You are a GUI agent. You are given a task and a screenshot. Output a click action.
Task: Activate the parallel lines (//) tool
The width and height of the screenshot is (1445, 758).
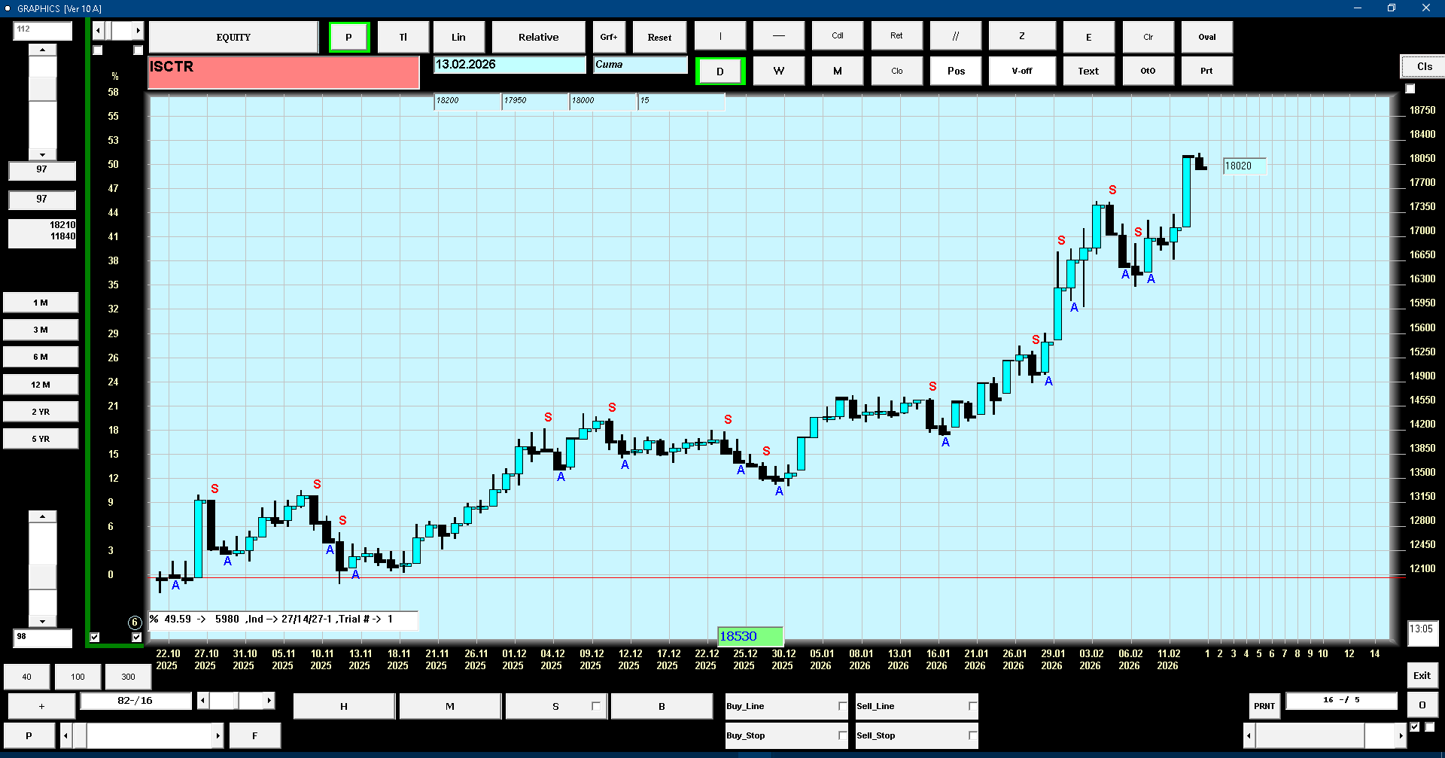tap(955, 36)
